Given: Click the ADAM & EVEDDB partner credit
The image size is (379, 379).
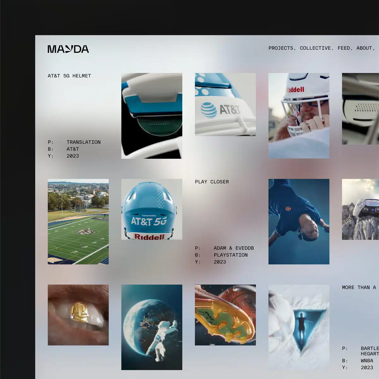Looking at the screenshot, I should (x=234, y=248).
